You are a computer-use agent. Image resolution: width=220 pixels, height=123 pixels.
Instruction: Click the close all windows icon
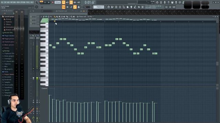point(139,7)
